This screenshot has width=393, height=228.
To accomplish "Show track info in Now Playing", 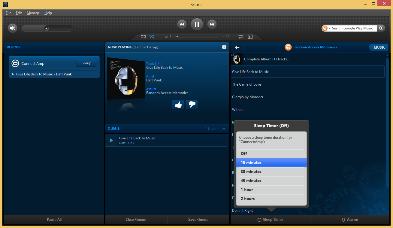I will click(224, 47).
